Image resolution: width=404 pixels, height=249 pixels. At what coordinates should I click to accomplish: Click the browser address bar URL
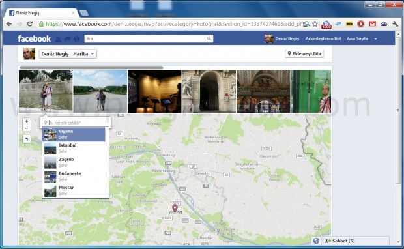(x=174, y=24)
